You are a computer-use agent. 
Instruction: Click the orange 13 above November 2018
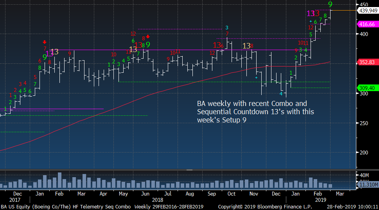pyautogui.click(x=246, y=46)
